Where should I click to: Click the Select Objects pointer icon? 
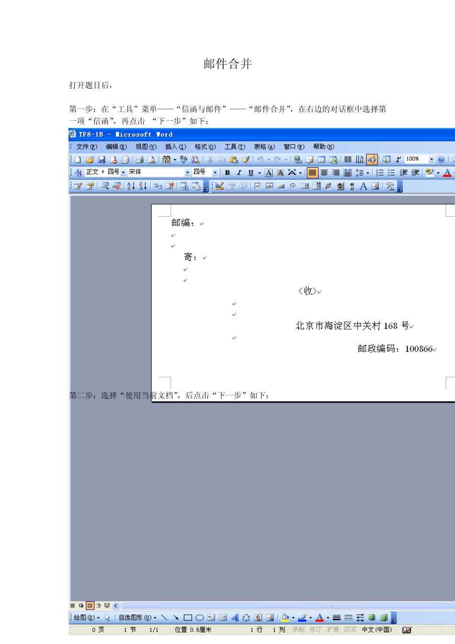click(108, 618)
